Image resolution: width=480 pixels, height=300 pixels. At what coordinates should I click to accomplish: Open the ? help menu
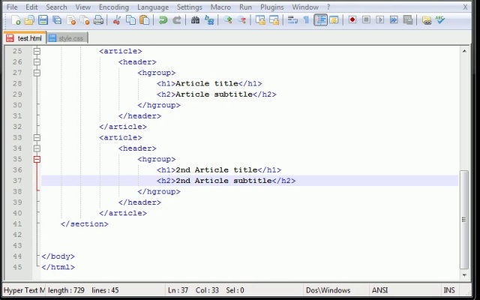[x=328, y=7]
